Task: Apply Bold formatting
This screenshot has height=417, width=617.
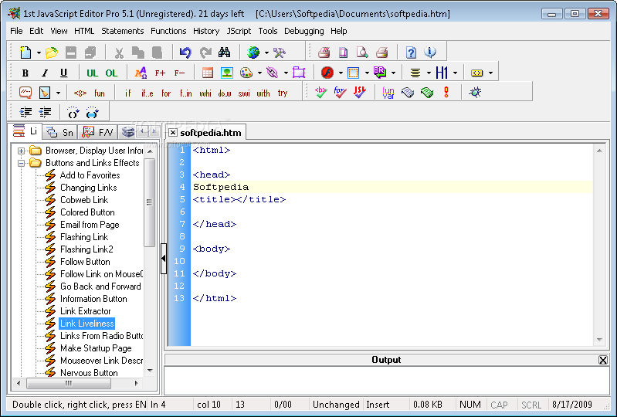Action: pyautogui.click(x=25, y=73)
